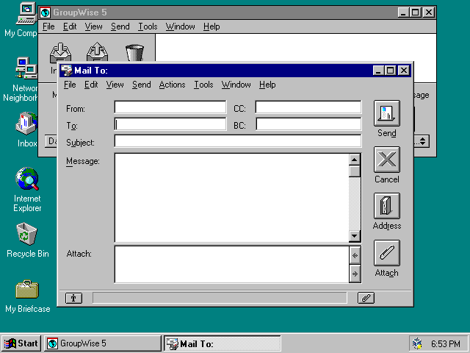
Task: Minimize the Mail To window
Action: tap(378, 71)
